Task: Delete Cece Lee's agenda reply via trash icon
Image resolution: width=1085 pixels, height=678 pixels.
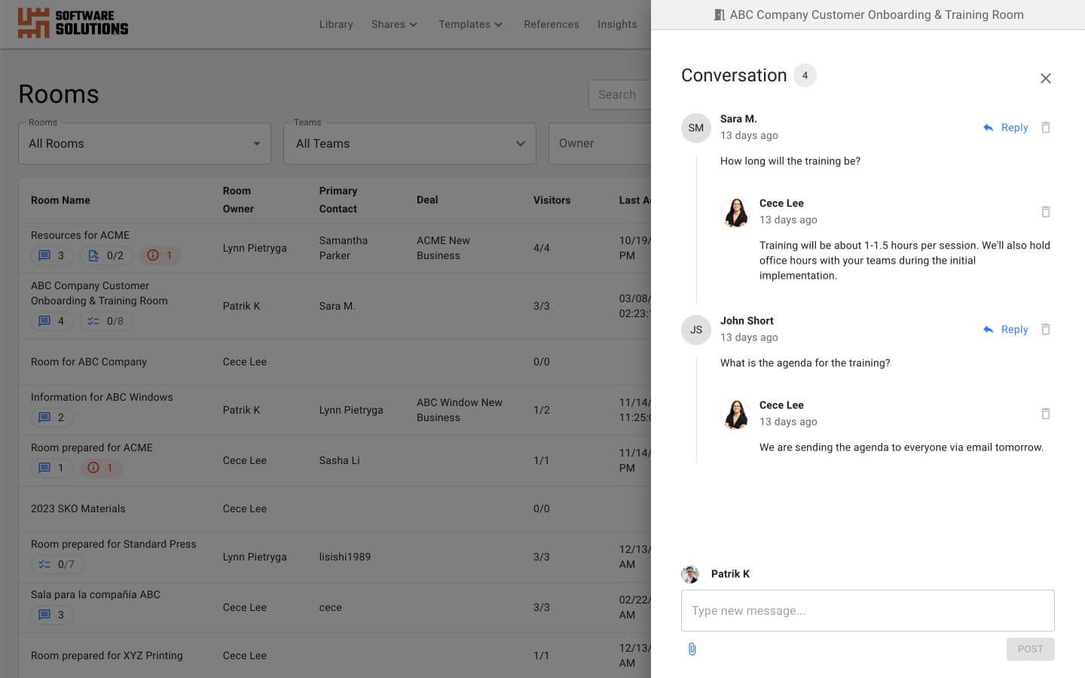Action: click(1046, 414)
